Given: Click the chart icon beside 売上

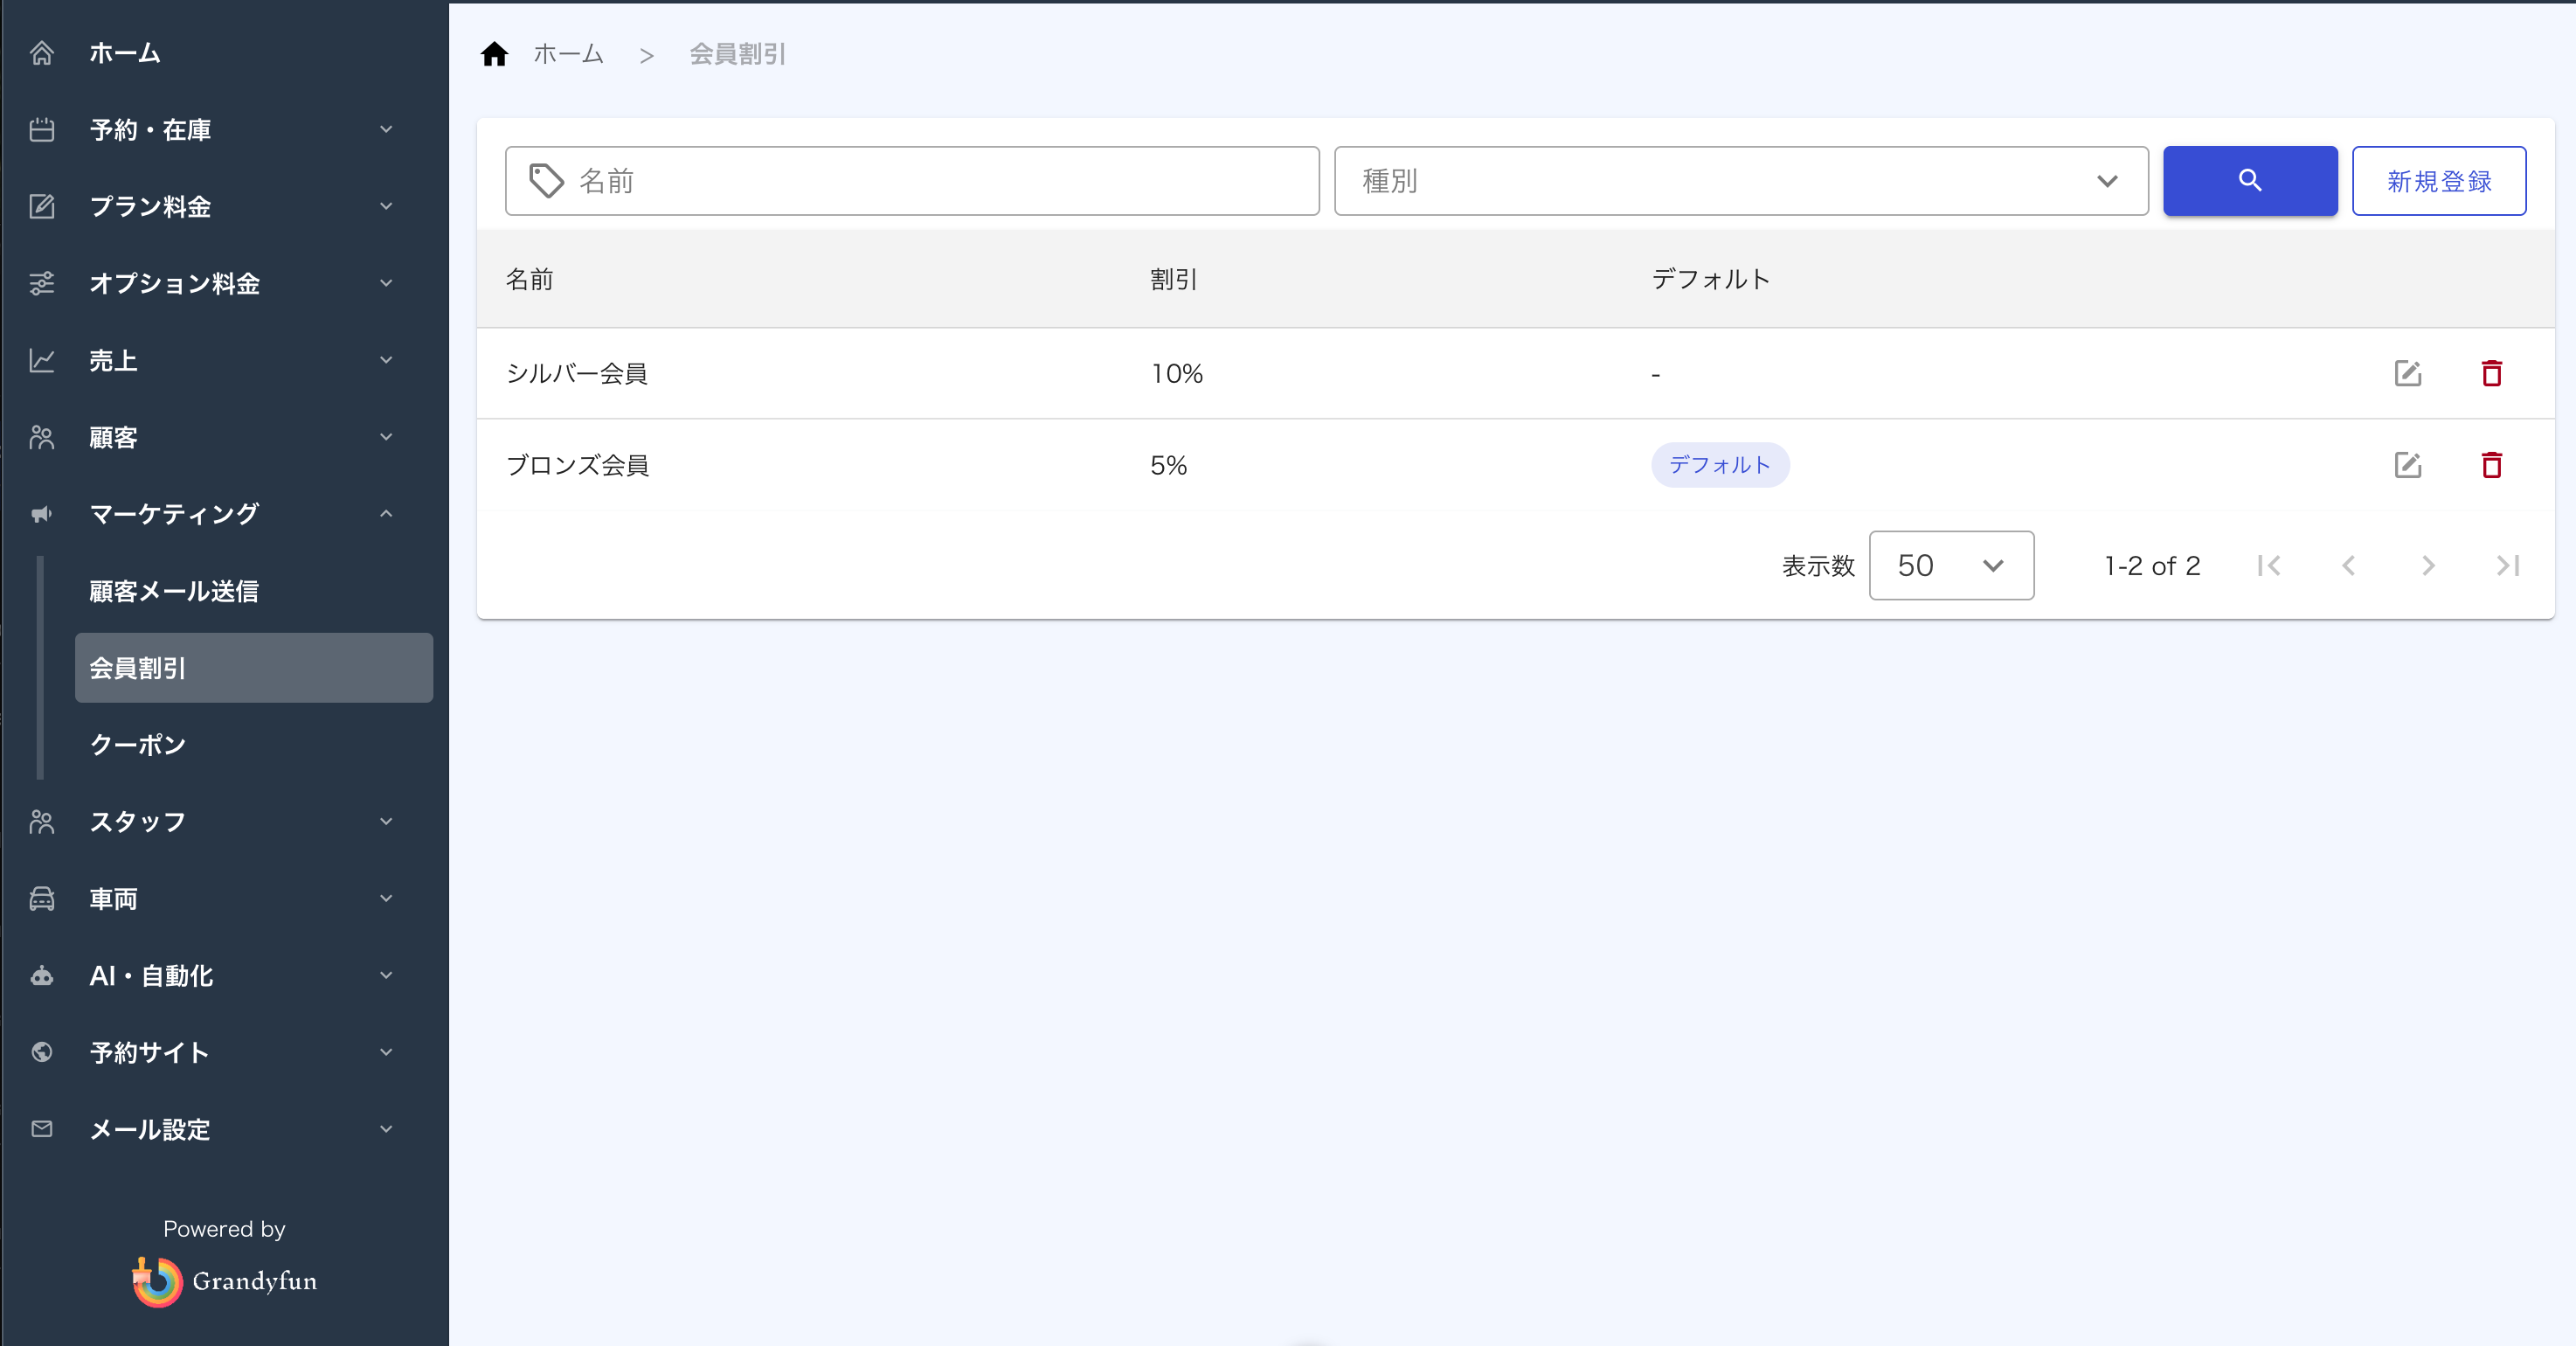Looking at the screenshot, I should pyautogui.click(x=42, y=360).
